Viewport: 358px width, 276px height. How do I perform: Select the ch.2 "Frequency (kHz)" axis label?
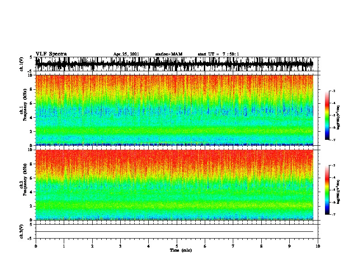tap(25, 179)
